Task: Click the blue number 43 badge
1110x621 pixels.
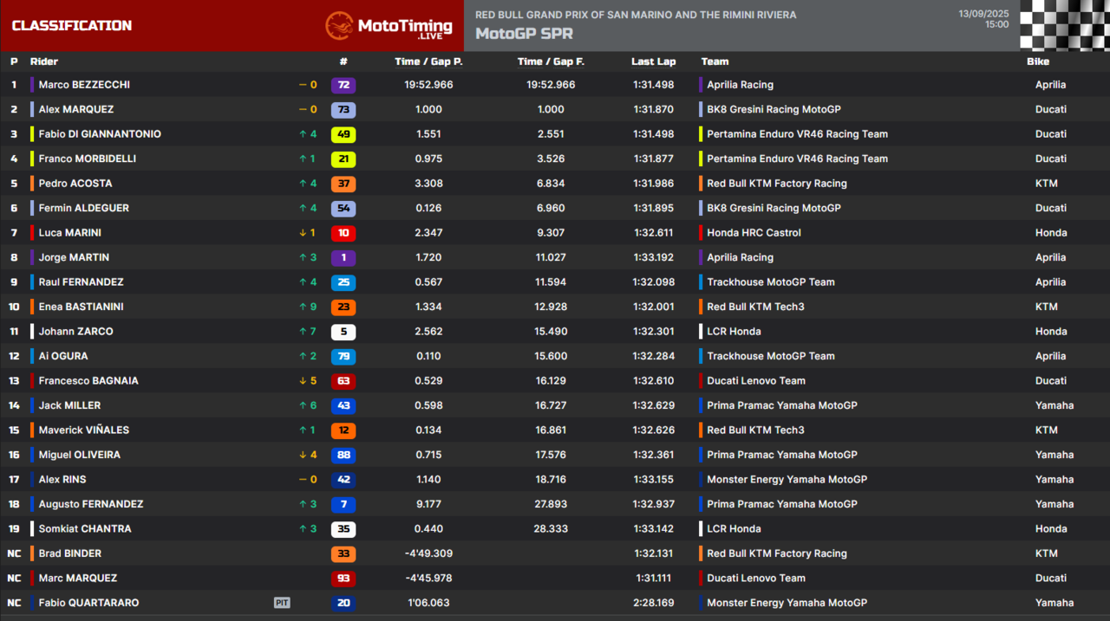Action: (343, 406)
